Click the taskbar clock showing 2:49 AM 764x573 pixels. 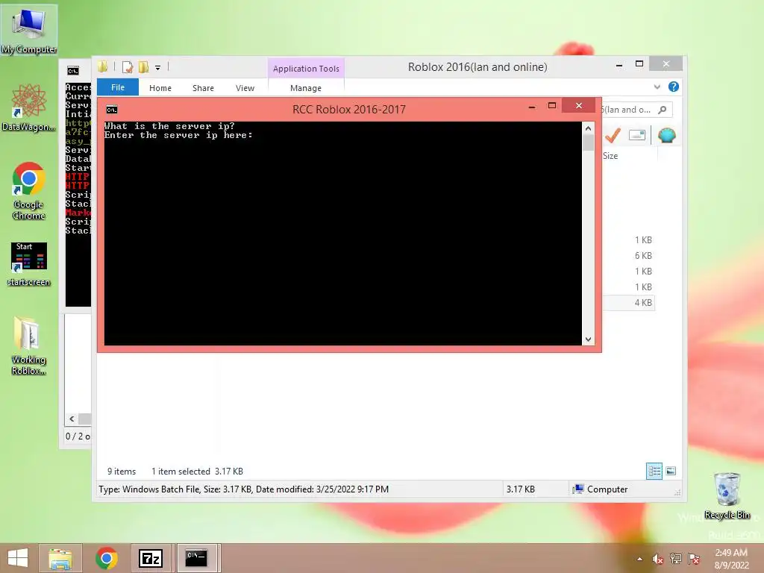(x=731, y=559)
